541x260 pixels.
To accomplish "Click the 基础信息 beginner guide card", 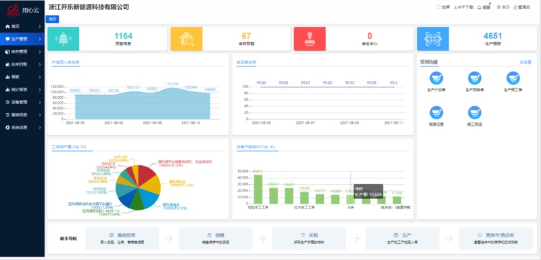I will (122, 238).
